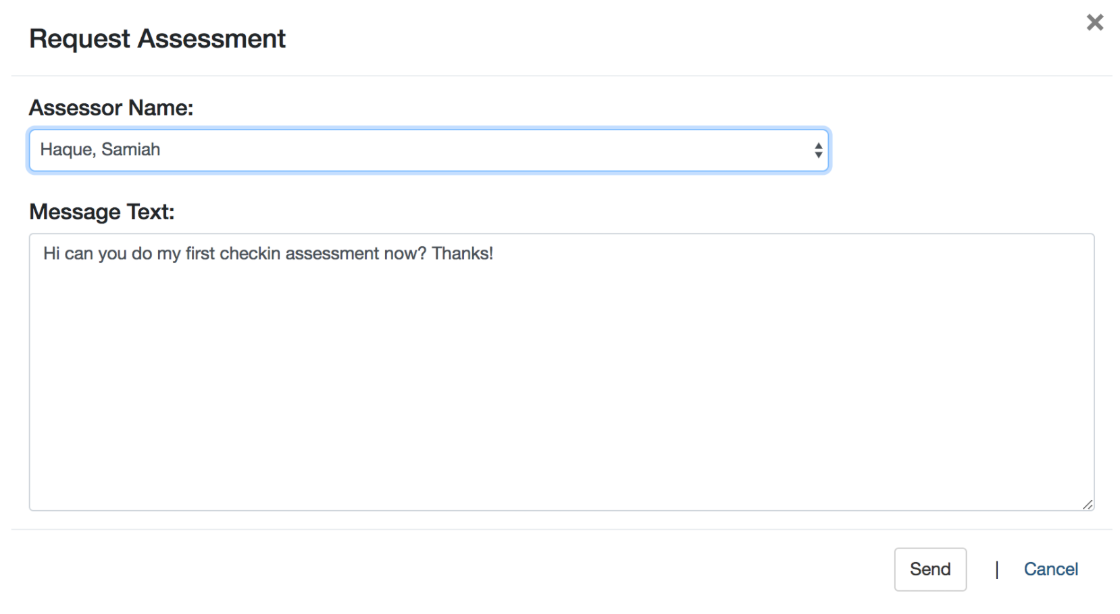Image resolution: width=1120 pixels, height=614 pixels.
Task: Click inside the Message Text area
Action: pos(561,372)
